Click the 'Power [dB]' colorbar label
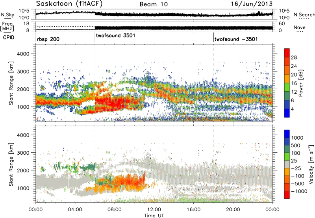 coord(300,83)
